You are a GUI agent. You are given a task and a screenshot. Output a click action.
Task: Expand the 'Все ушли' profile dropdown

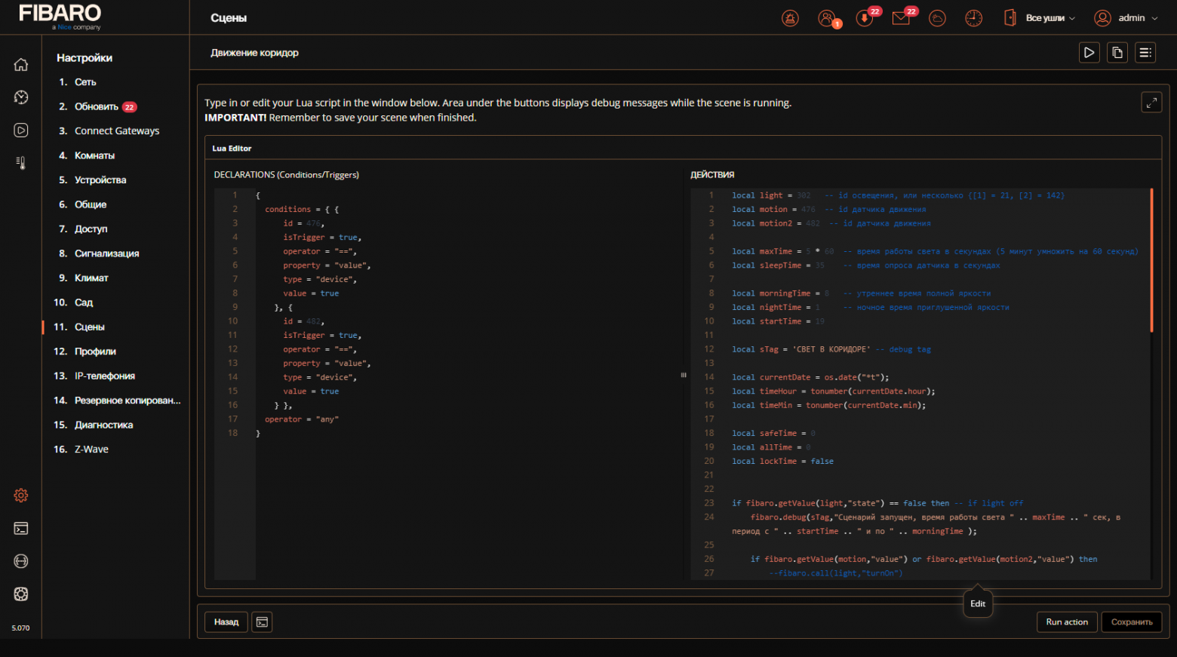pyautogui.click(x=1050, y=18)
